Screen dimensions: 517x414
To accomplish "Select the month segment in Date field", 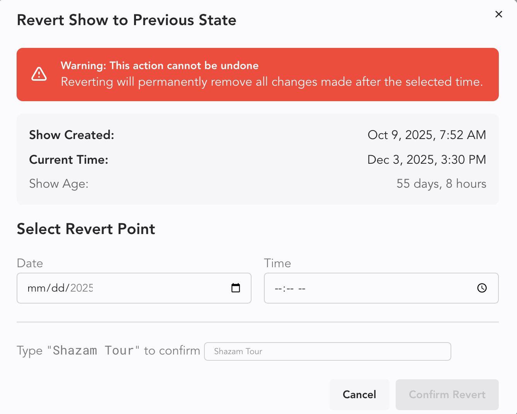I will pos(36,288).
